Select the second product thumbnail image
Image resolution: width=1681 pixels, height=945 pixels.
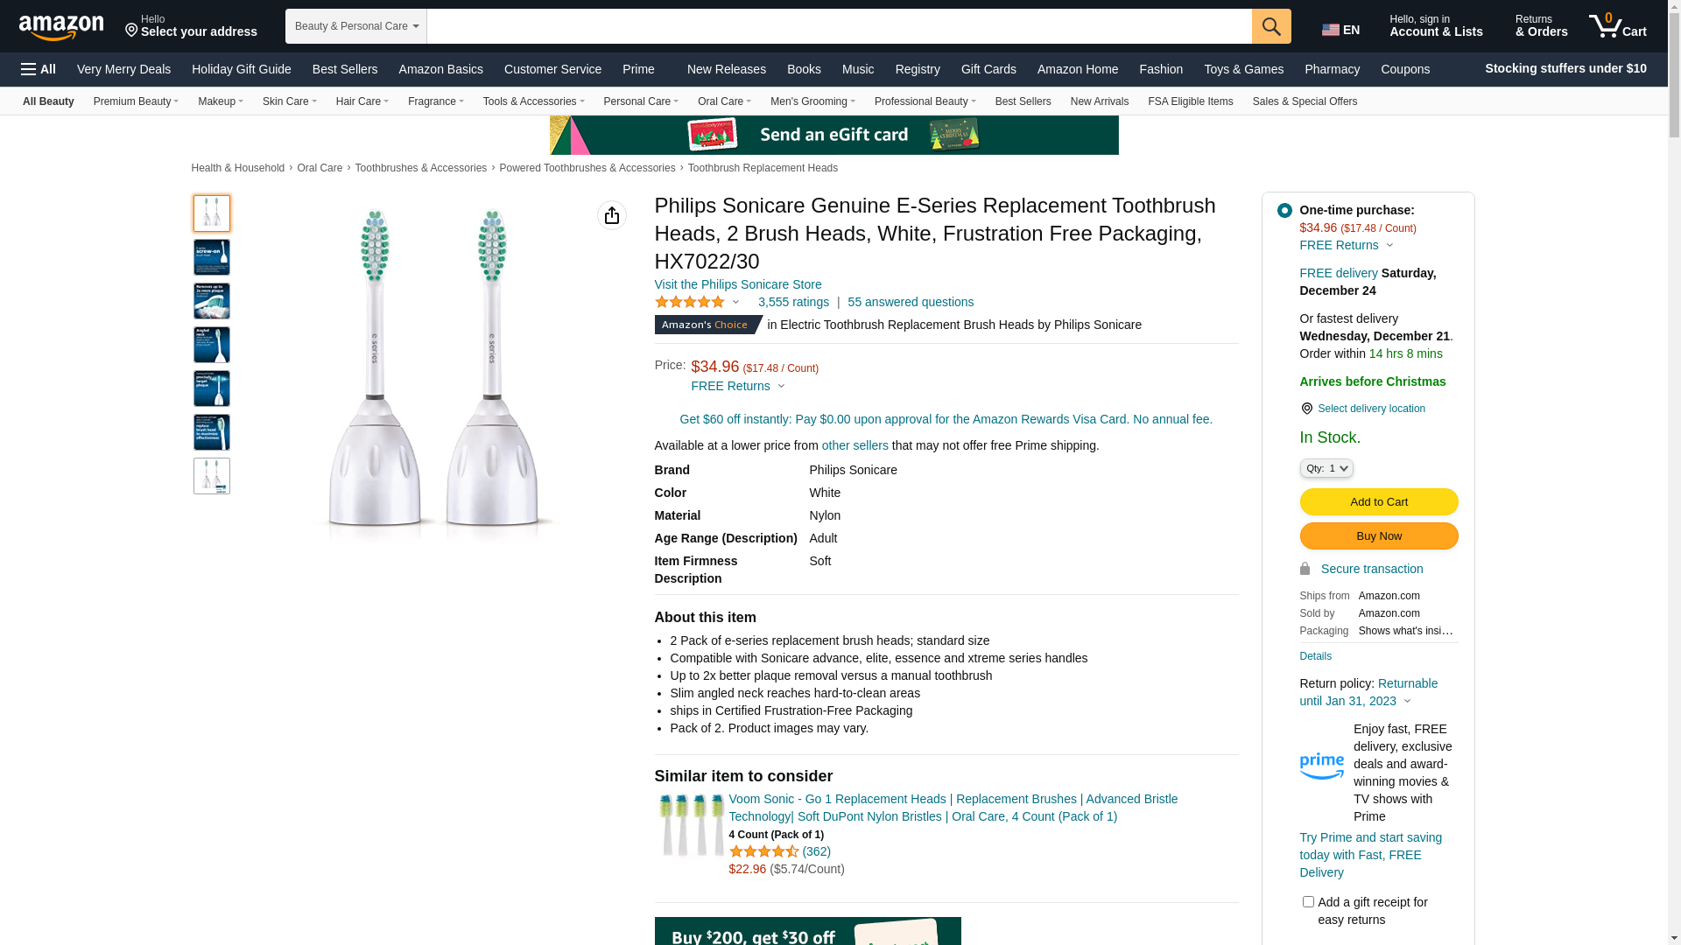coord(212,257)
